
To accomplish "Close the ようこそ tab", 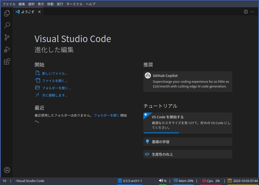I will [x=39, y=12].
